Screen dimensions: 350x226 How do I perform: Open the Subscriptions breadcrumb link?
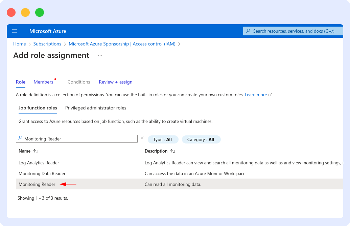point(47,44)
